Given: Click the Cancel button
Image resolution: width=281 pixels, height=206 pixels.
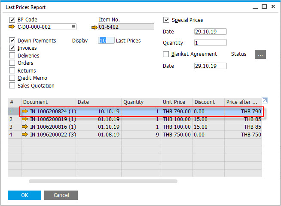Looking at the screenshot, I should 61,195.
